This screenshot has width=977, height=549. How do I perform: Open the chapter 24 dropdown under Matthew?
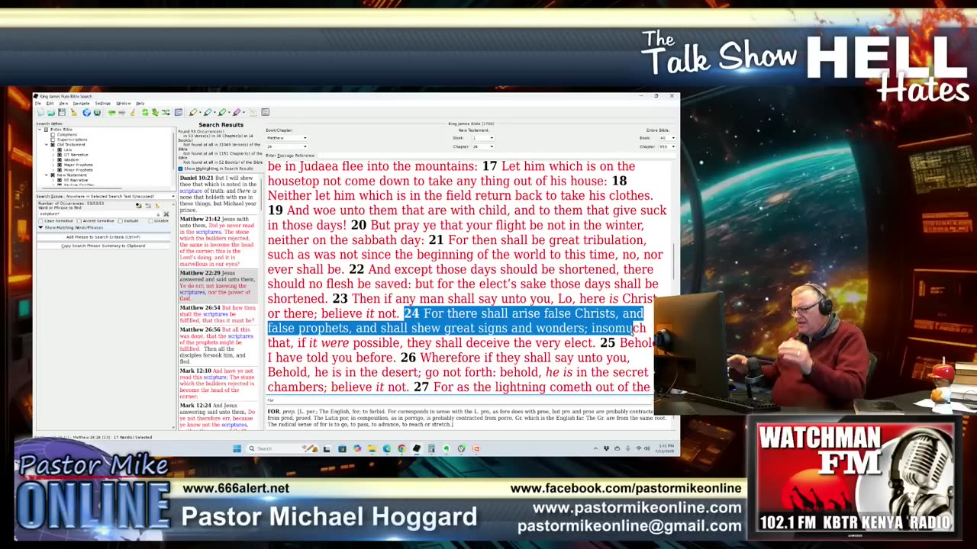pyautogui.click(x=286, y=146)
